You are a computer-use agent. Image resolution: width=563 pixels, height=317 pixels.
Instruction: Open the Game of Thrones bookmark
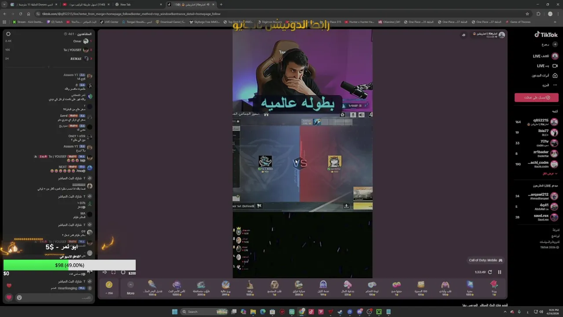point(518,22)
